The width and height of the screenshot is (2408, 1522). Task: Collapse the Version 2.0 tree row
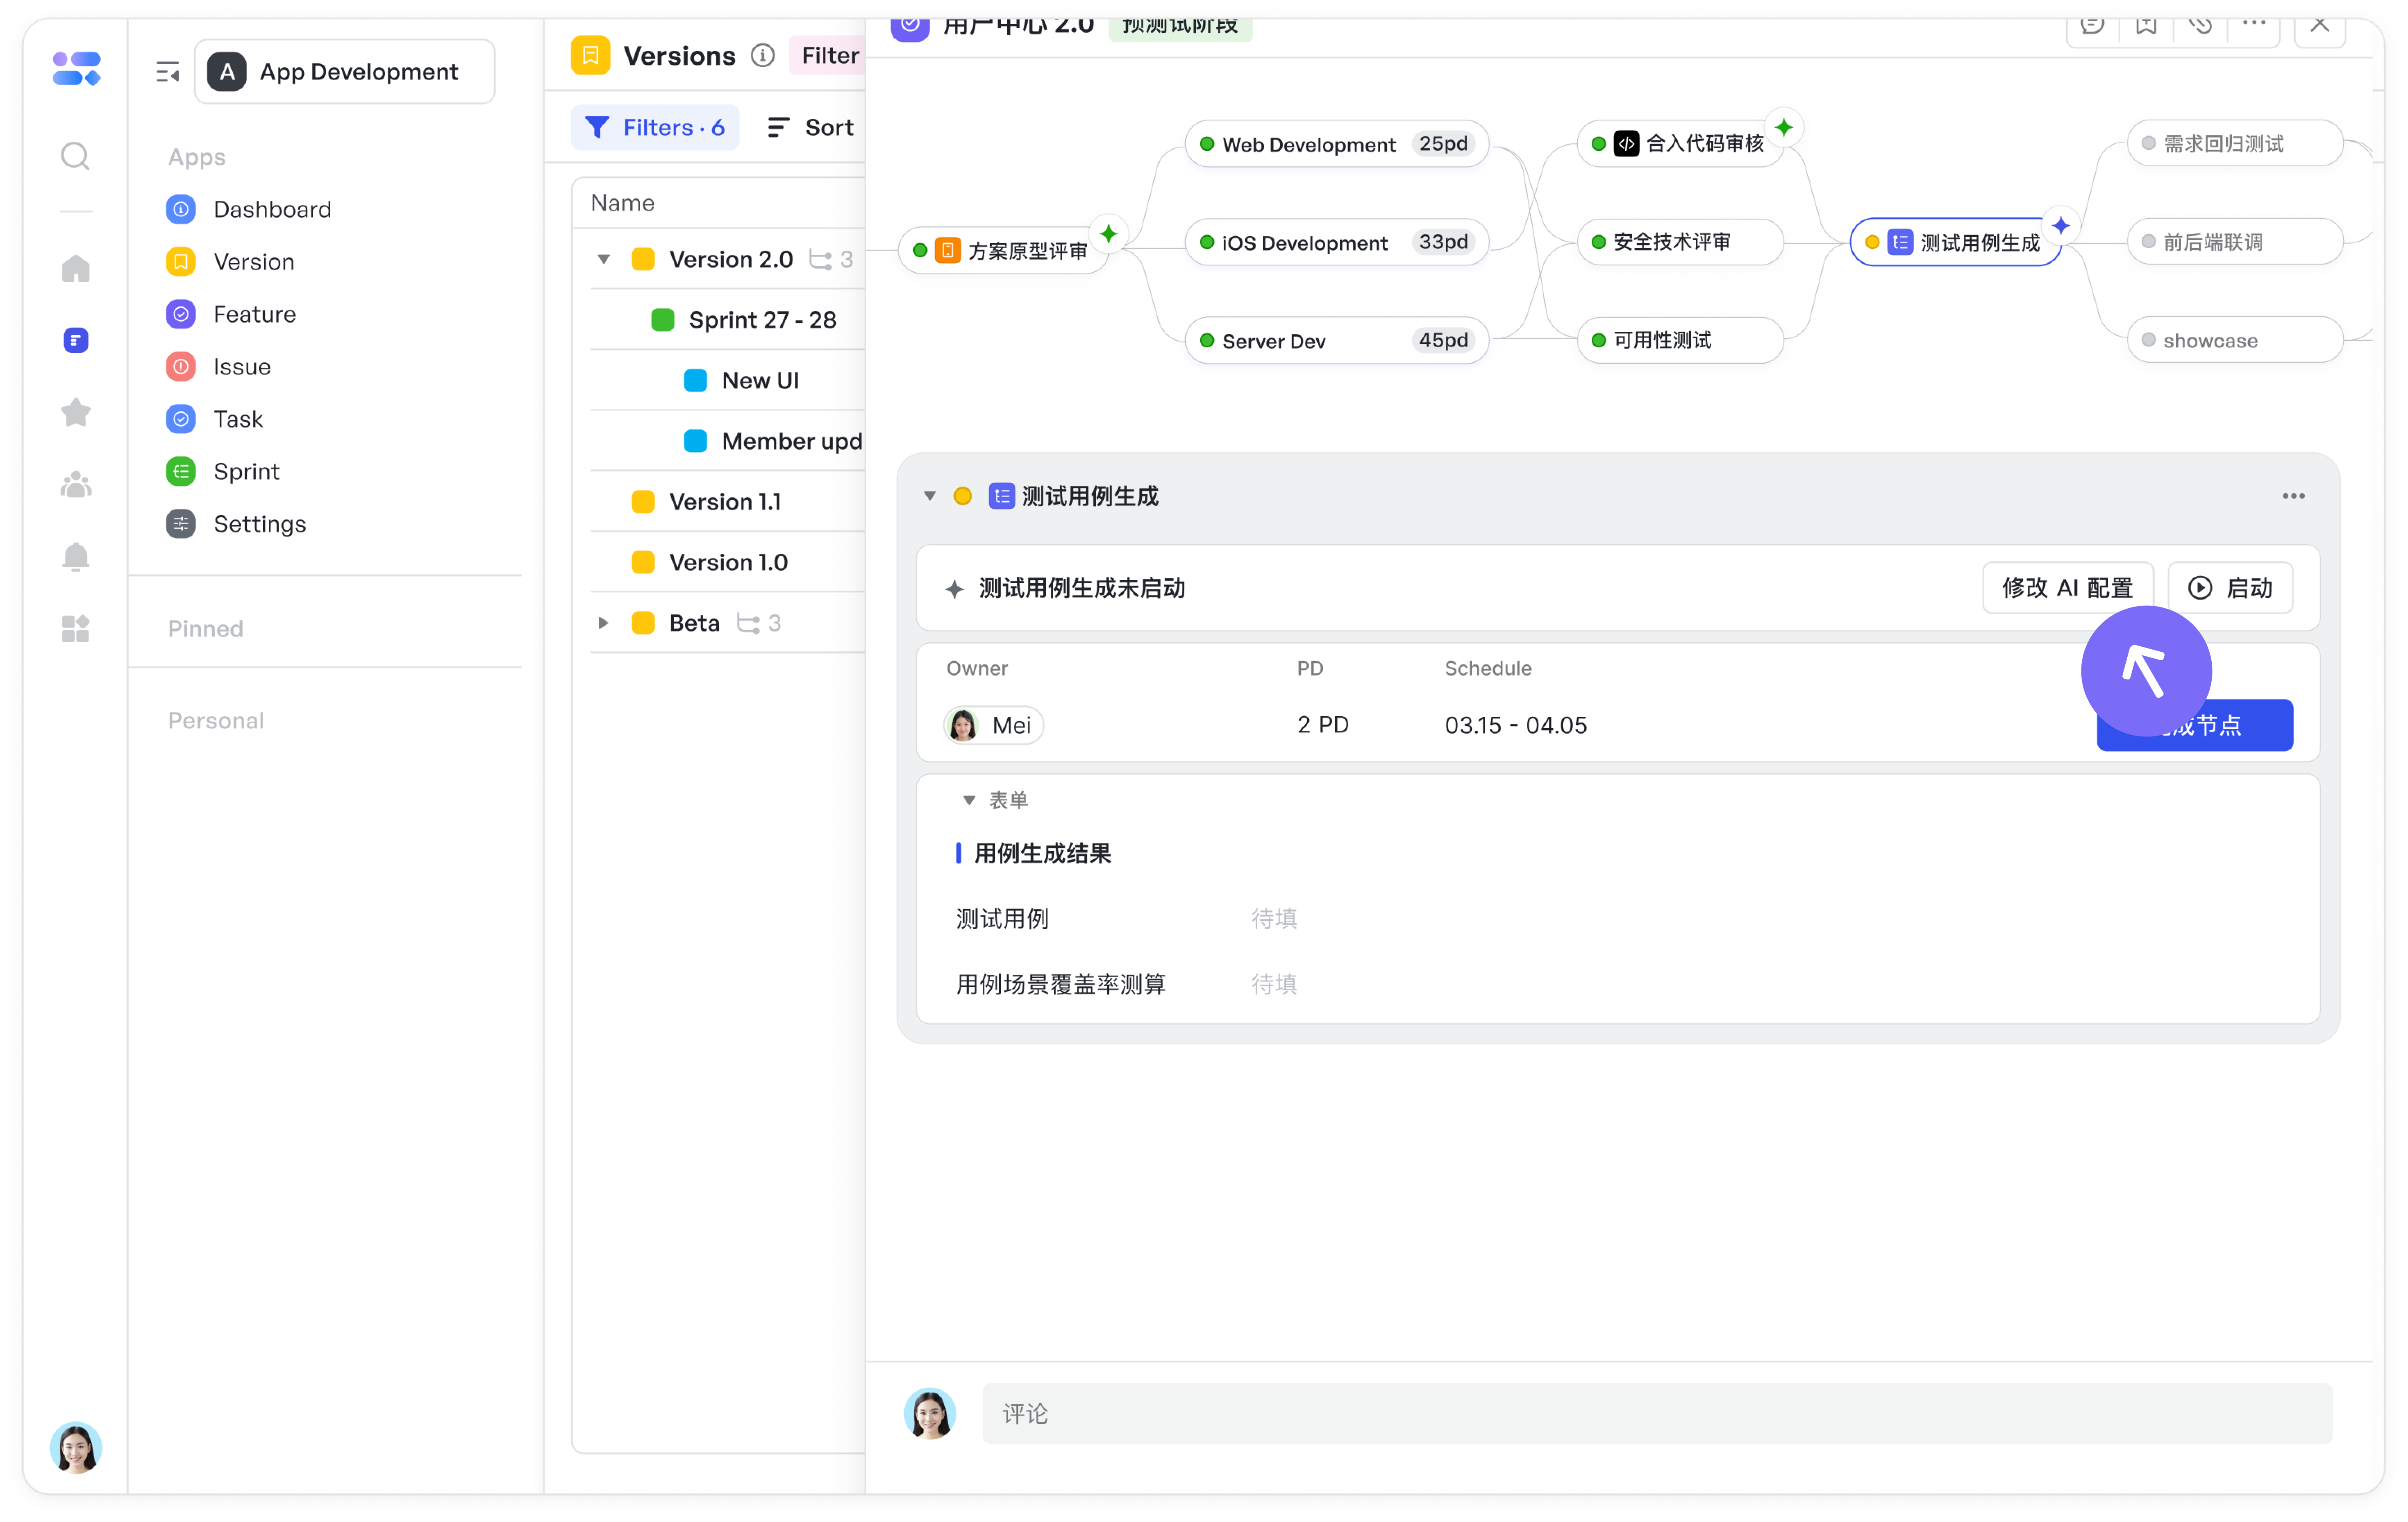click(604, 260)
